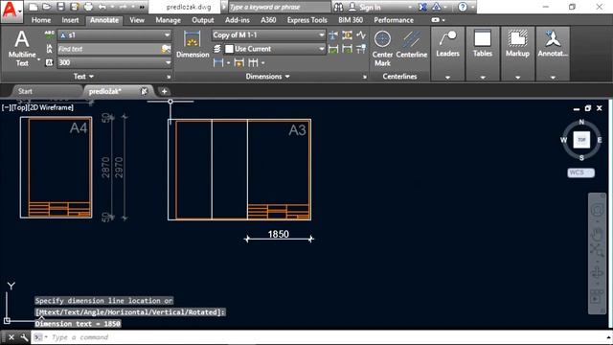Open the Express Tools ribbon tab

coord(306,20)
